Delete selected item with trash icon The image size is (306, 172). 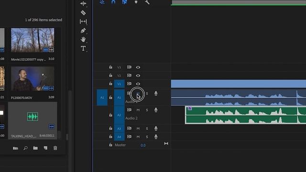[x=55, y=148]
